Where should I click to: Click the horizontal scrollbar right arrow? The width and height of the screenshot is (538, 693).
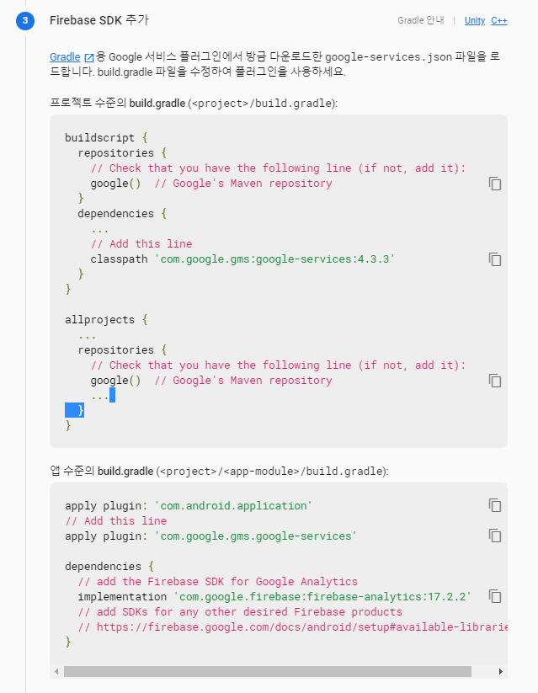(x=500, y=671)
